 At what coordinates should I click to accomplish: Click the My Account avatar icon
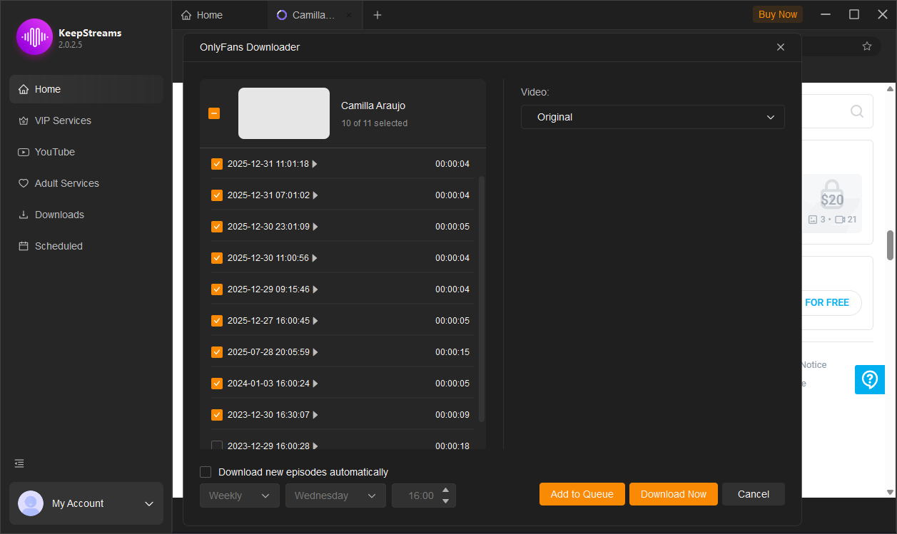[31, 503]
